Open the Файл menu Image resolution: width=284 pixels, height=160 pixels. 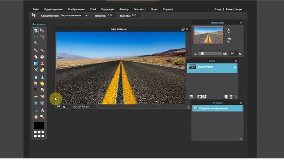36,9
